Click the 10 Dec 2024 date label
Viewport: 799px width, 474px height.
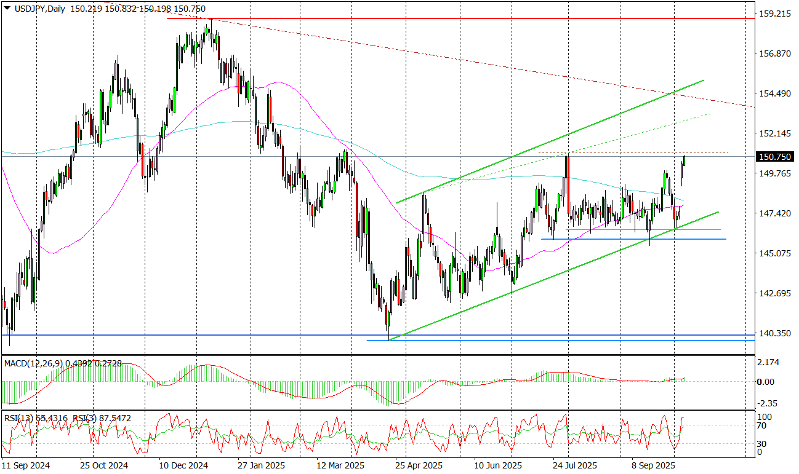pyautogui.click(x=183, y=466)
